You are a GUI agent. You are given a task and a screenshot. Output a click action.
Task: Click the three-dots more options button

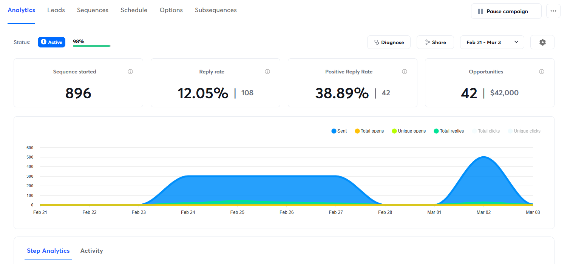(553, 11)
